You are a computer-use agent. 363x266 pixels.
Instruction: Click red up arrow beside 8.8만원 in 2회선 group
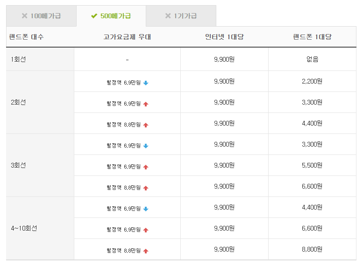pyautogui.click(x=146, y=125)
